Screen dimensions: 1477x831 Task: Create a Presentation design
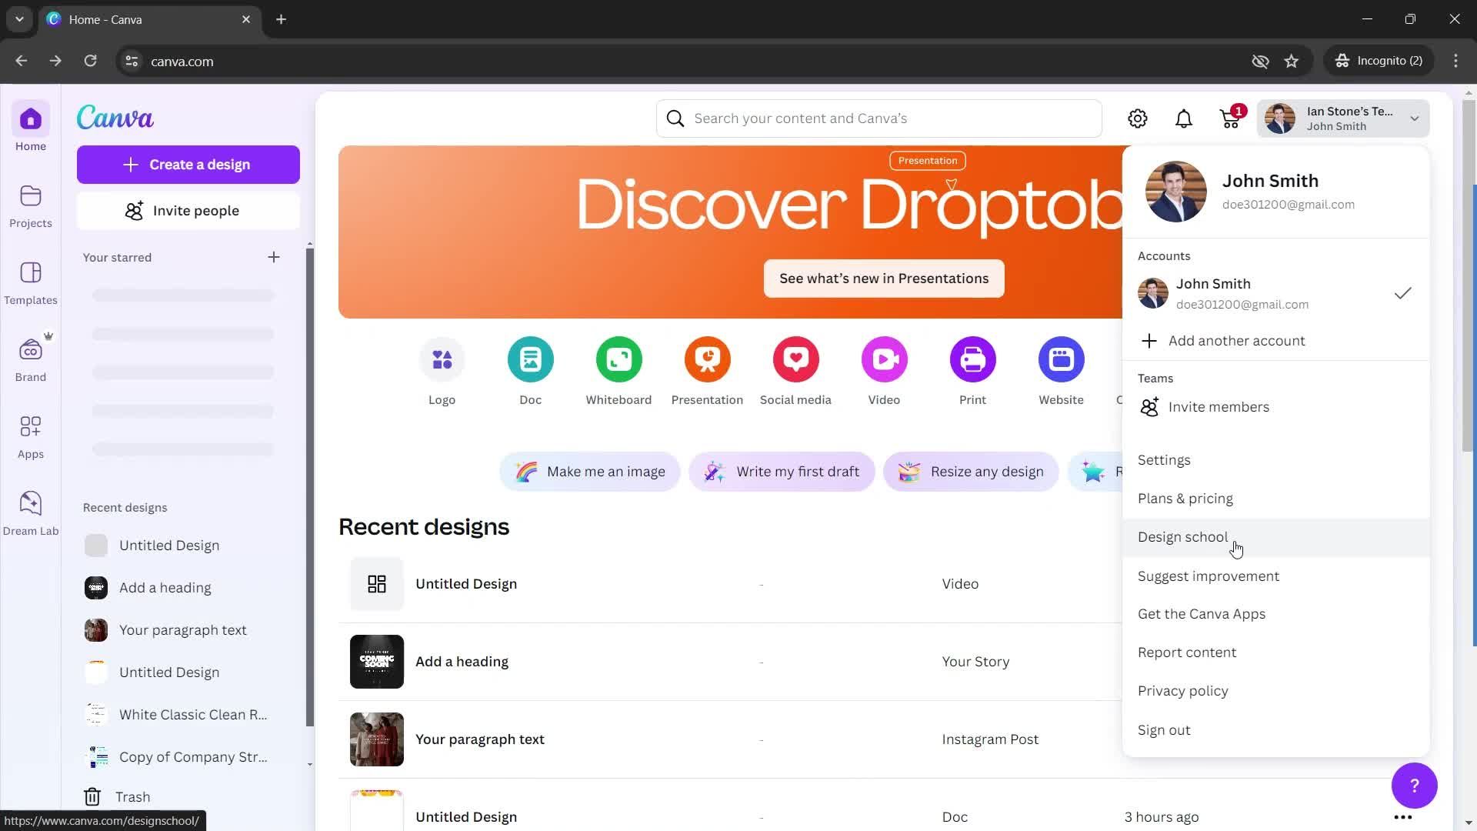click(x=708, y=372)
